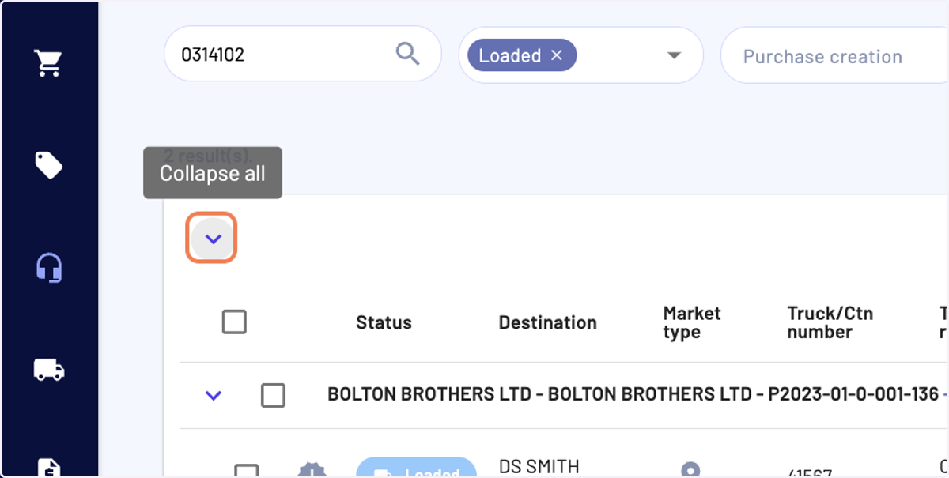Screen dimensions: 949x478
Task: Click the alert badge icon beside Loaded
Action: point(312,470)
